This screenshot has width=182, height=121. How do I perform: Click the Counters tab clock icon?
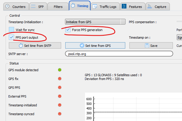[7, 6]
